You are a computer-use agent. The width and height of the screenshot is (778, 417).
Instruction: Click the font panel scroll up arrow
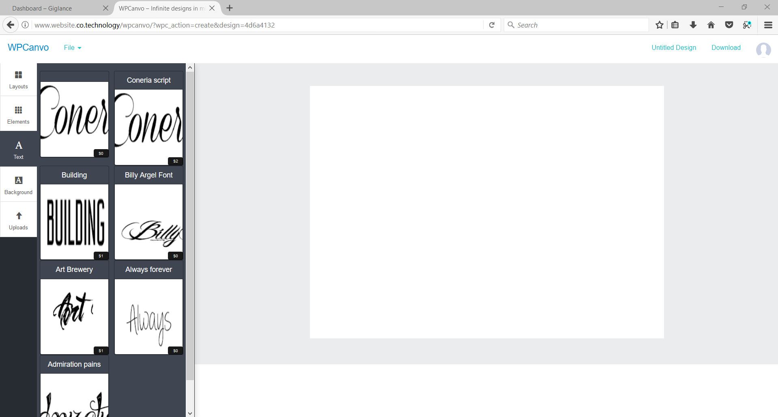(x=190, y=68)
